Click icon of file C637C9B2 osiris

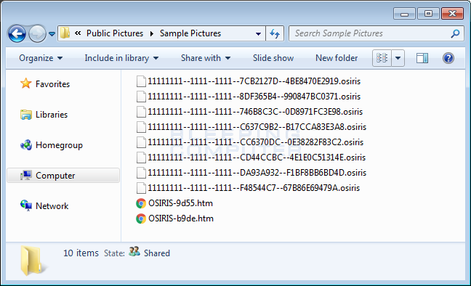(x=141, y=127)
